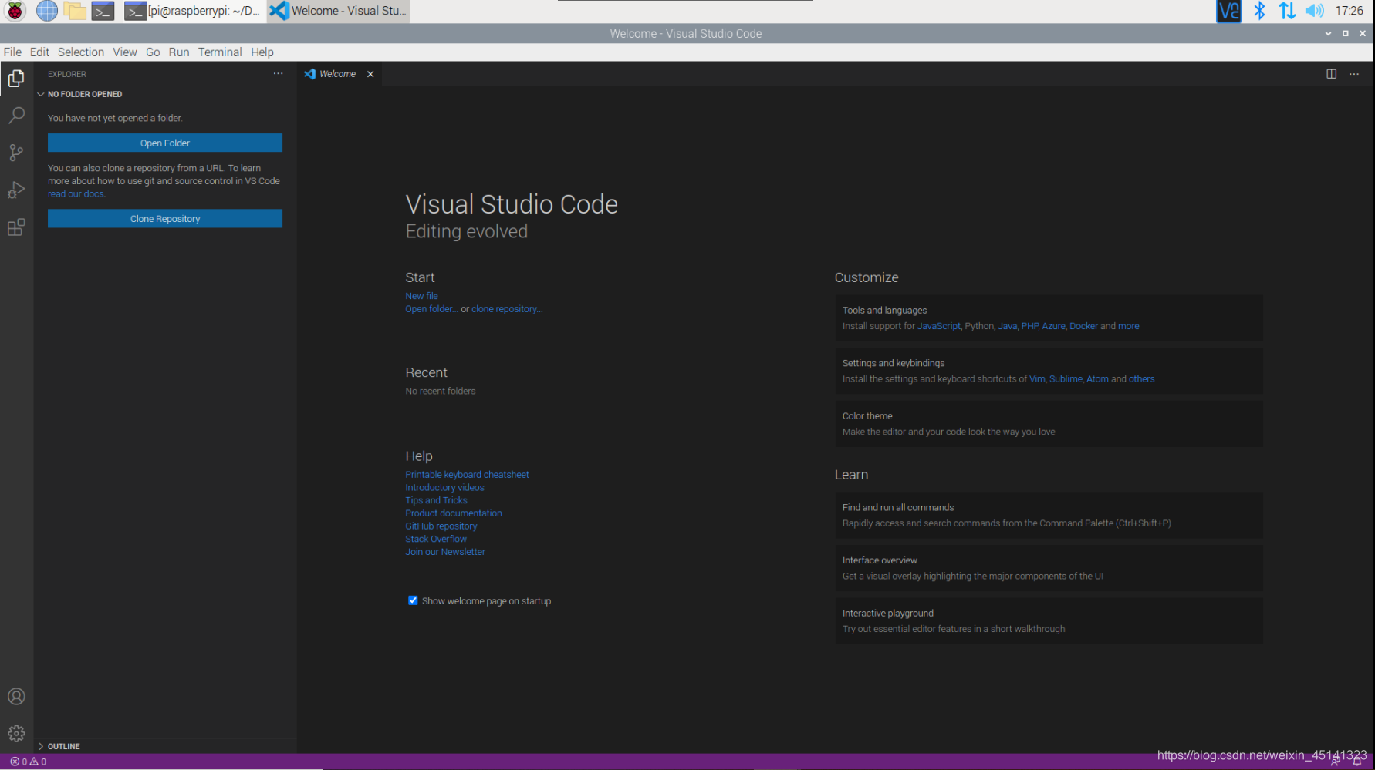Install Python support link

point(979,326)
